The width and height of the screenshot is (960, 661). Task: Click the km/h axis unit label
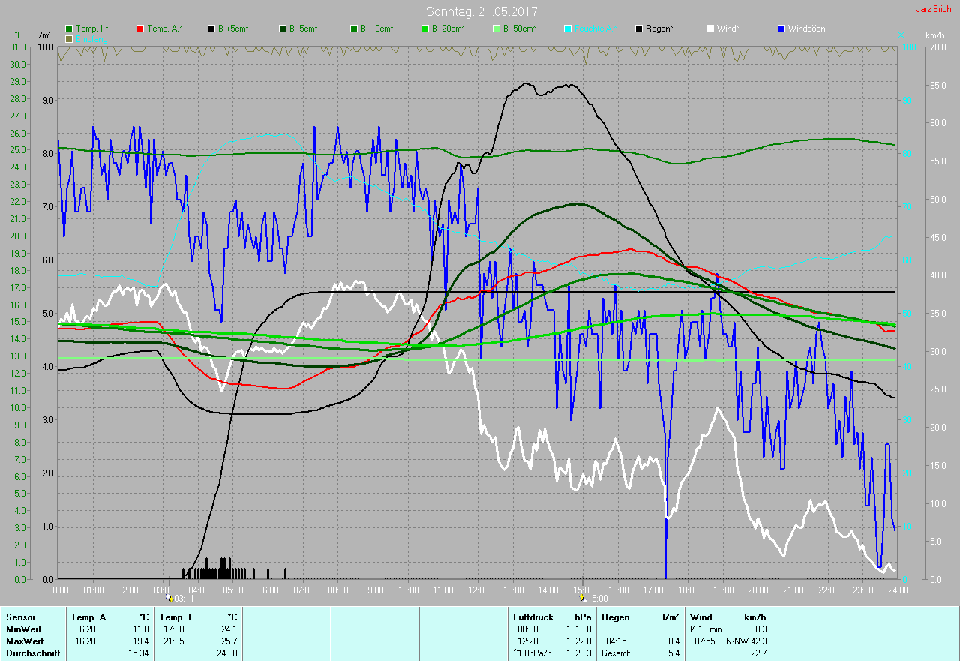coord(934,35)
